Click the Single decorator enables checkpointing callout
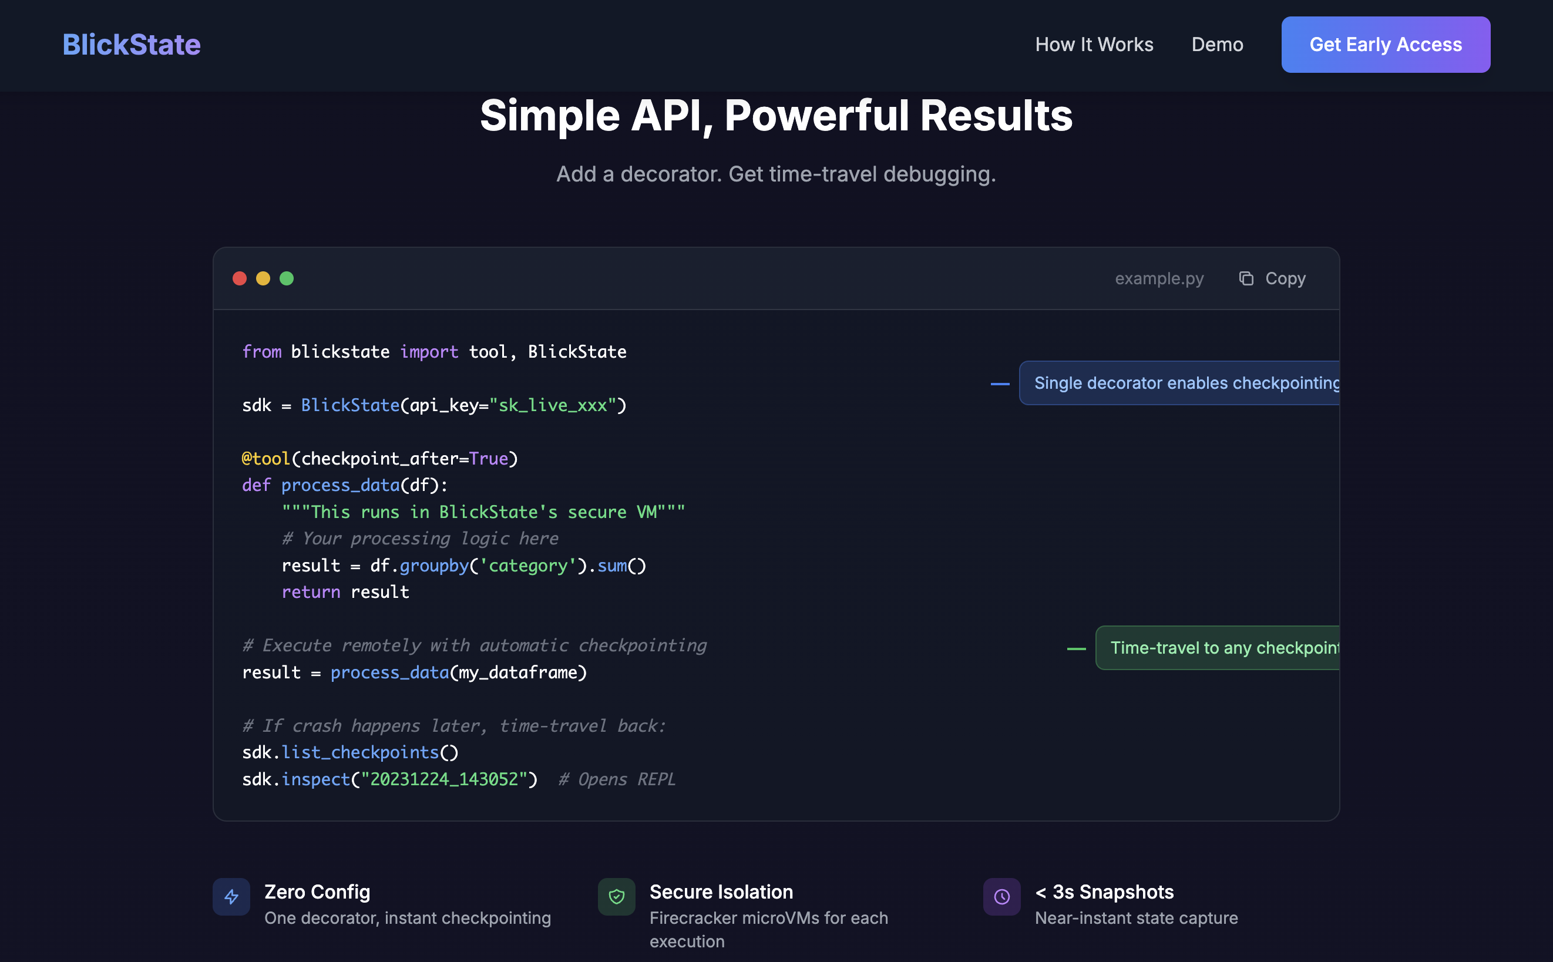This screenshot has width=1553, height=962. click(x=1180, y=383)
